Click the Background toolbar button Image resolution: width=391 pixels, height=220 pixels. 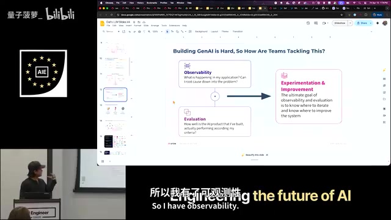pyautogui.click(x=201, y=32)
